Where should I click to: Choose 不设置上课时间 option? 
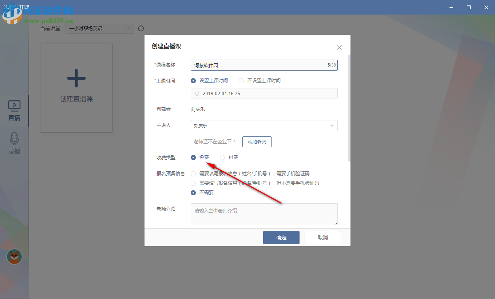pos(241,80)
